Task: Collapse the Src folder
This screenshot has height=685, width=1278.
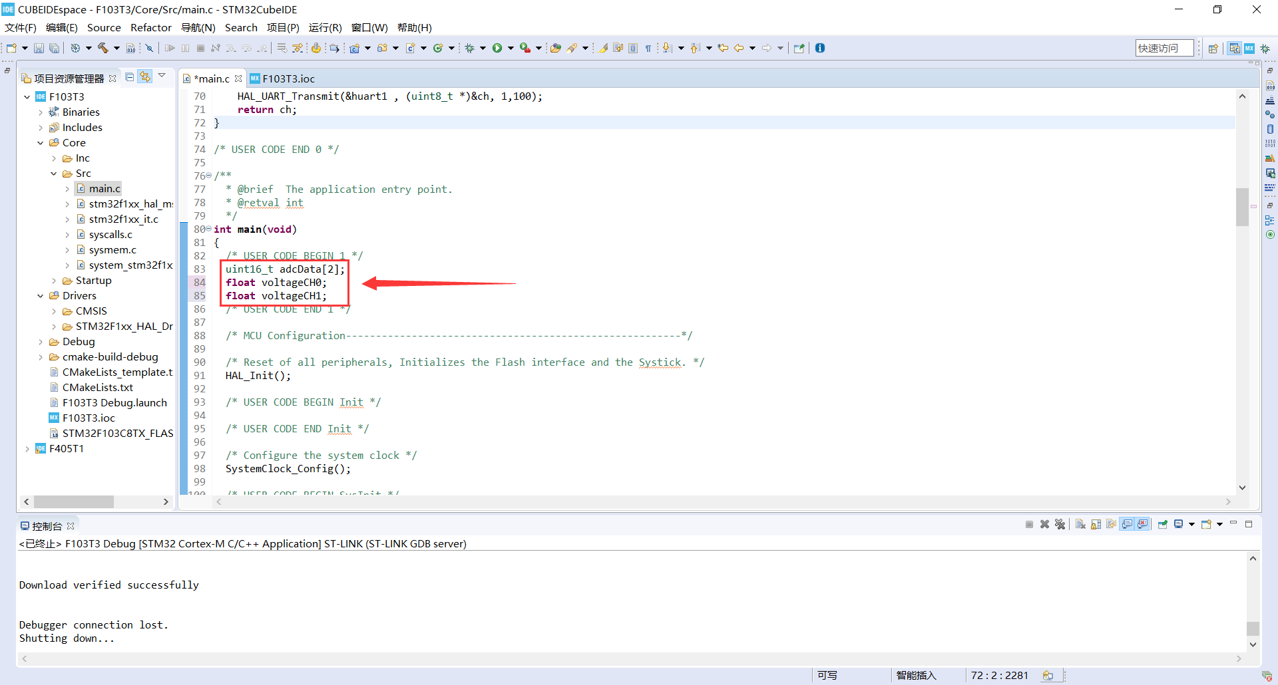Action: 54,173
